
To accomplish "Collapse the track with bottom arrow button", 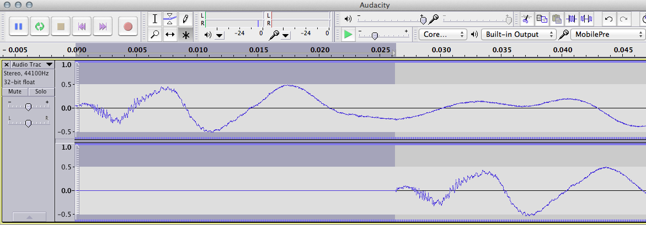I will [29, 217].
